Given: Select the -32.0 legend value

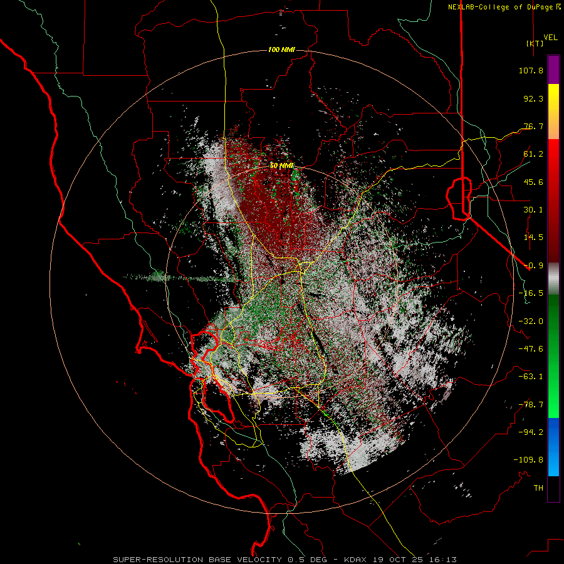Looking at the screenshot, I should pyautogui.click(x=531, y=321).
